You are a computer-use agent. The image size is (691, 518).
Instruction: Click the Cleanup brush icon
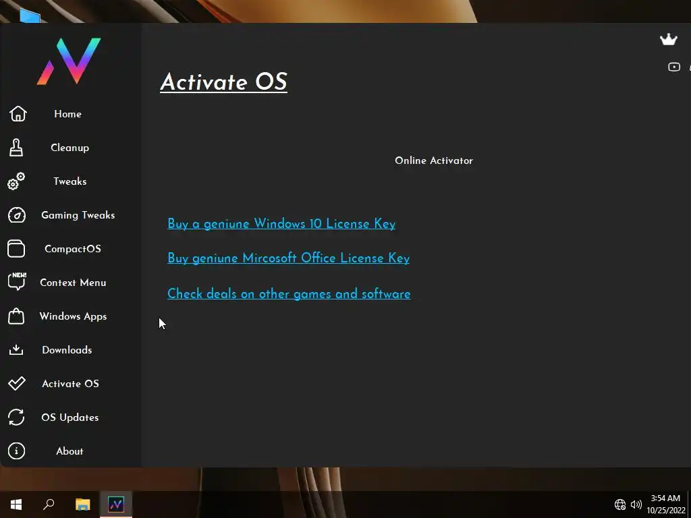pos(16,148)
